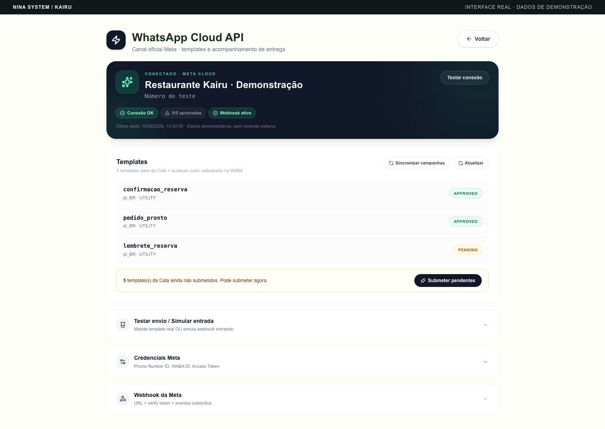The height and width of the screenshot is (429, 605).
Task: Click the sliders icon in Credenciais Meta section
Action: click(x=123, y=362)
